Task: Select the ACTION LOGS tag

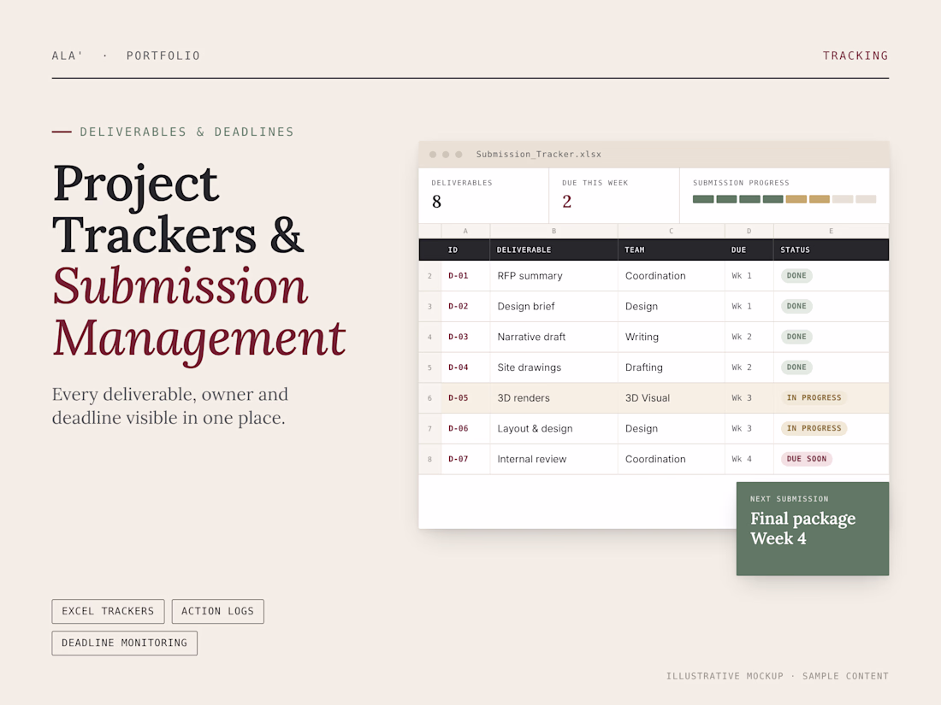Action: click(218, 611)
